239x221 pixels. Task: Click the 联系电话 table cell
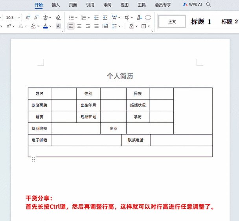[x=136, y=140]
